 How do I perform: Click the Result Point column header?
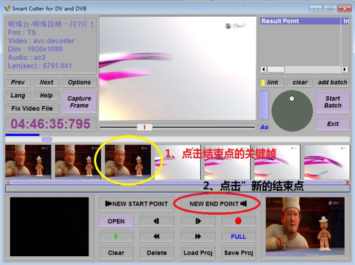coord(300,21)
